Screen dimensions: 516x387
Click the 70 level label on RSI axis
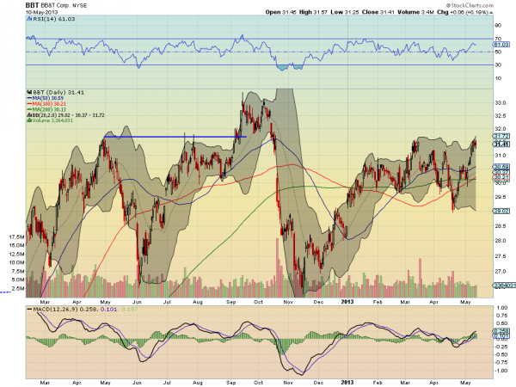point(498,39)
